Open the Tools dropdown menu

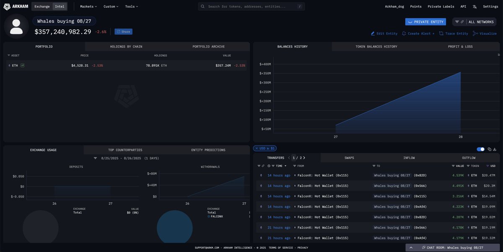(x=132, y=7)
